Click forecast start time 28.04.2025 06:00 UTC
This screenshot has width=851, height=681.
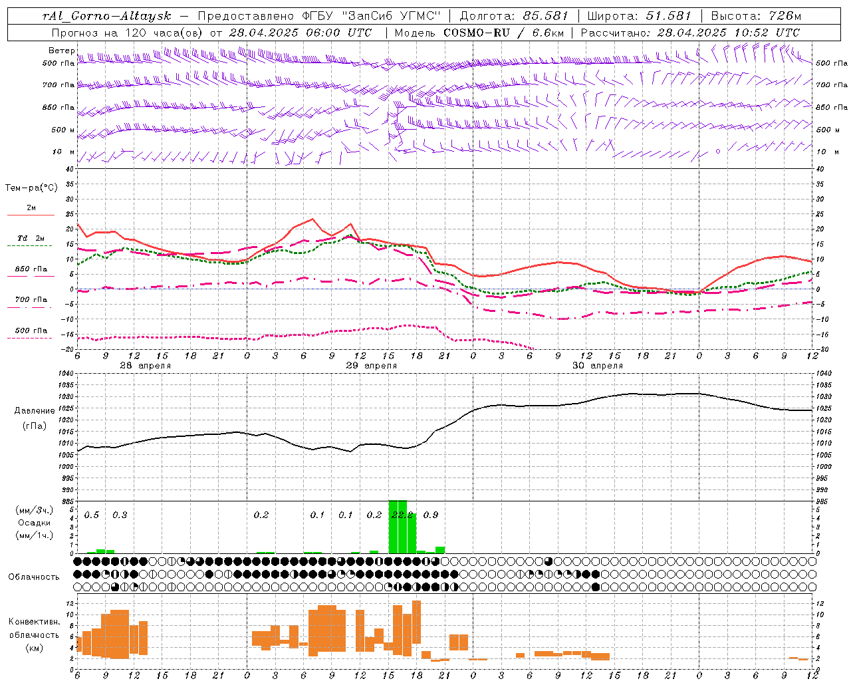301,32
